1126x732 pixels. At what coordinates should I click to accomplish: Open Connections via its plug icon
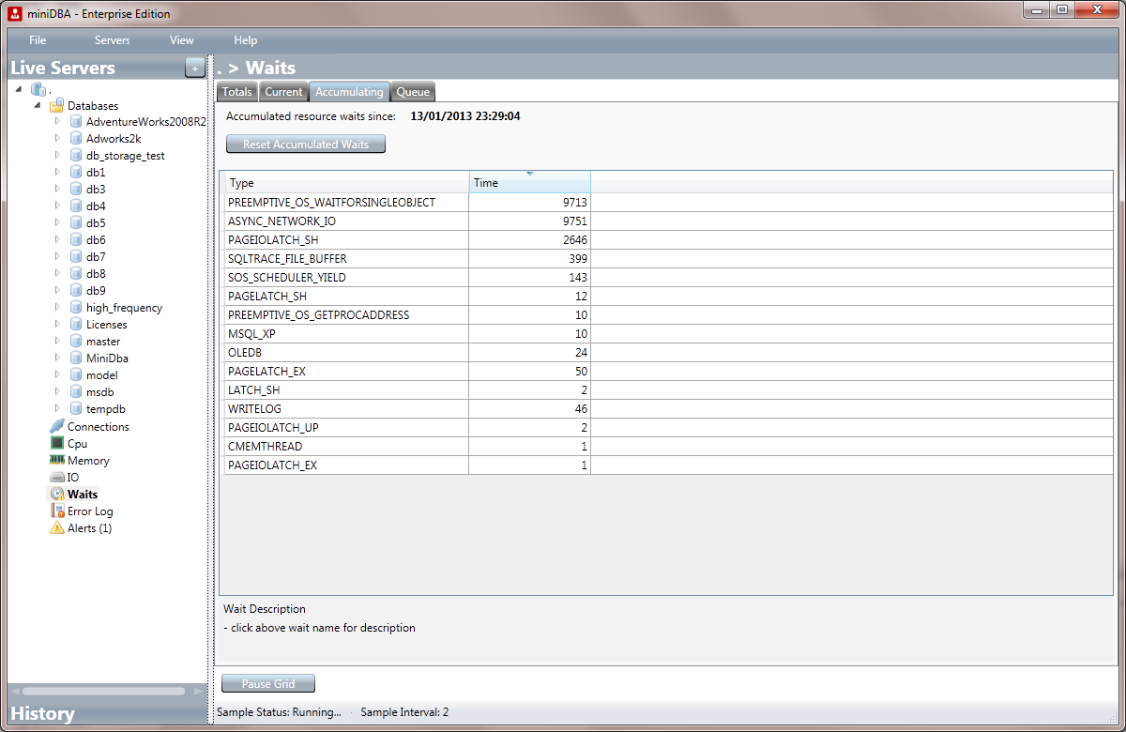57,427
